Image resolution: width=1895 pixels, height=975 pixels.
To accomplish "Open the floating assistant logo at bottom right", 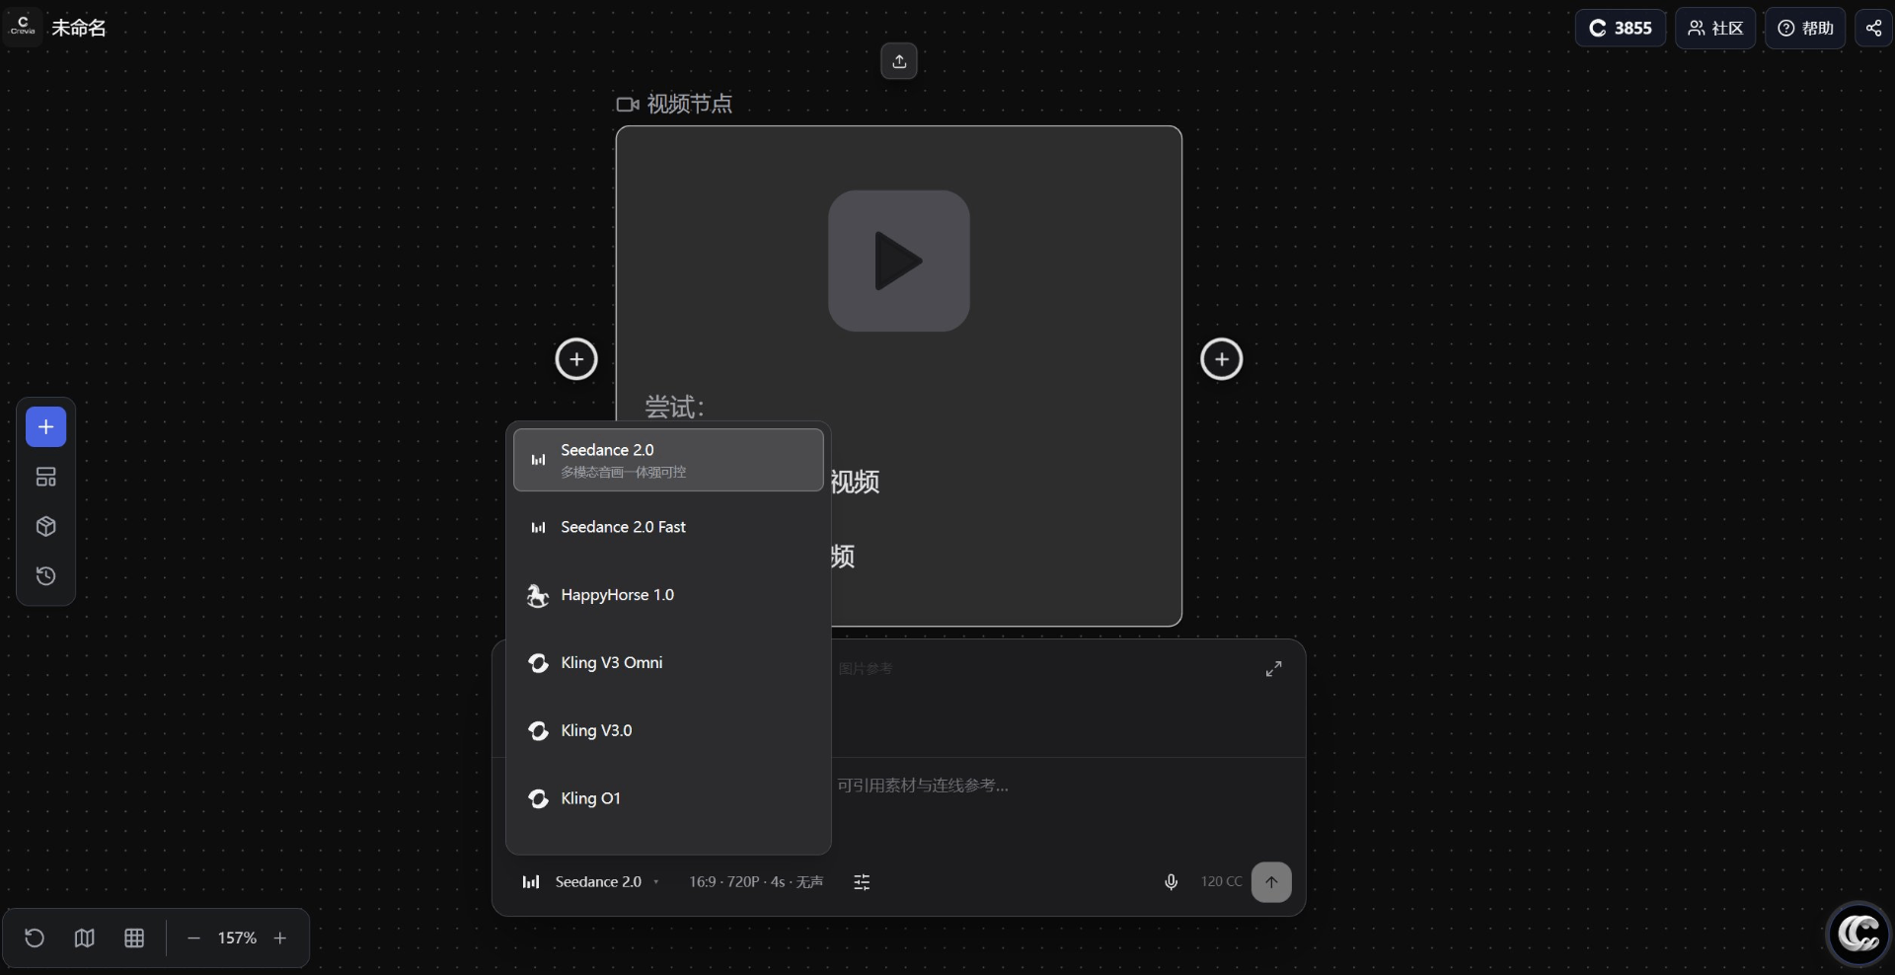I will point(1859,934).
